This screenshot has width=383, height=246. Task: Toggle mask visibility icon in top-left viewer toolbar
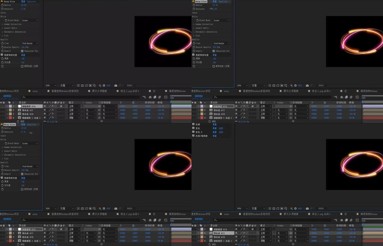pyautogui.click(x=86, y=86)
